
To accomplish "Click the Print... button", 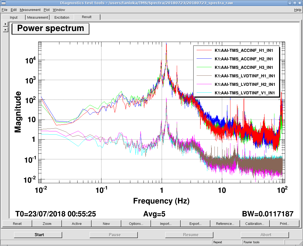I will click(285, 224).
